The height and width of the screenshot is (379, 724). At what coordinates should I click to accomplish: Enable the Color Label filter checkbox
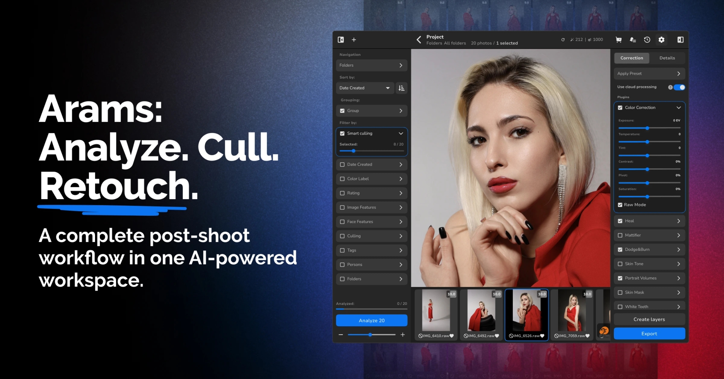point(342,179)
